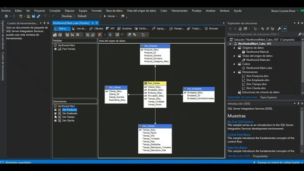Open the Traducciones tab
Viewport: 304px width, 171px height.
point(194,28)
